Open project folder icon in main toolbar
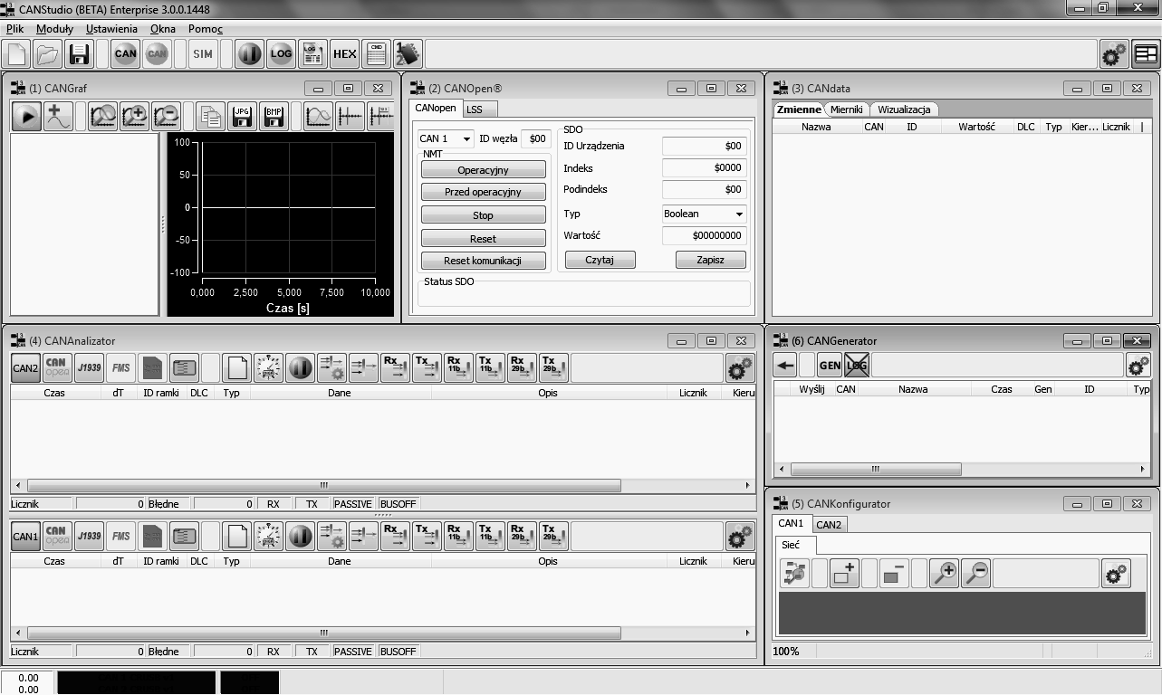 click(x=47, y=54)
